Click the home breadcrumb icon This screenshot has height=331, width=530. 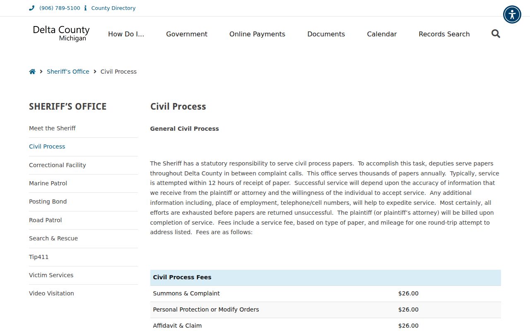[32, 72]
